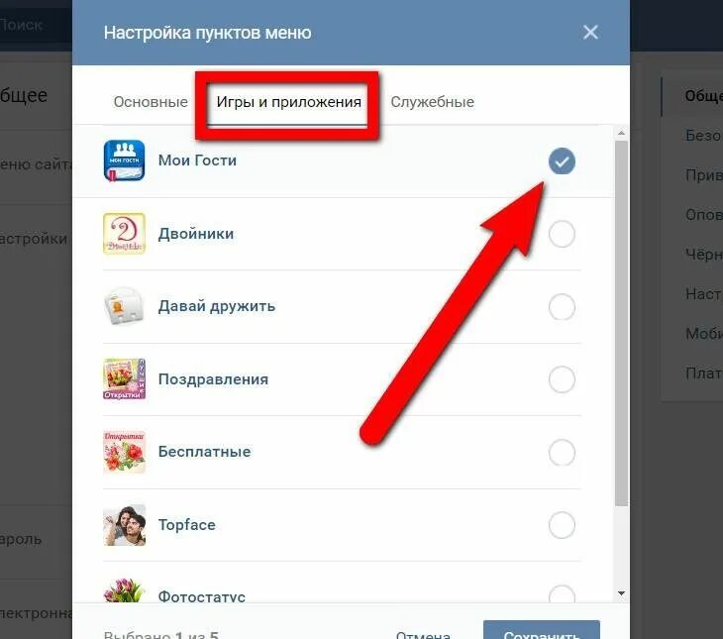Click the Мои Гости app icon
Screen dimensions: 723x639
tap(124, 160)
